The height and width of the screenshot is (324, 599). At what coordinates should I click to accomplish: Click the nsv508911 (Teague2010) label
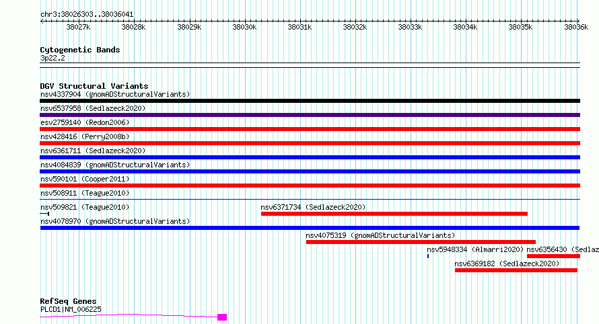tap(85, 193)
